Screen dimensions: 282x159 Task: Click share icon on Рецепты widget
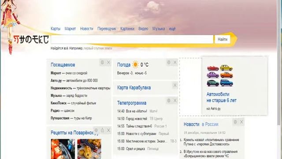pyautogui.click(x=102, y=130)
